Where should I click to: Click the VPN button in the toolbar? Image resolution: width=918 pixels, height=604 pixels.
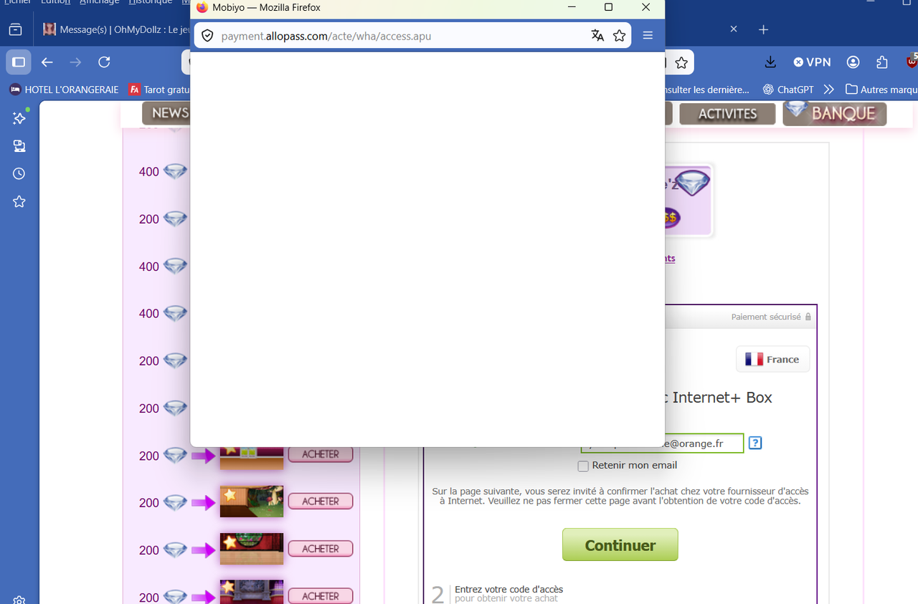pos(812,62)
